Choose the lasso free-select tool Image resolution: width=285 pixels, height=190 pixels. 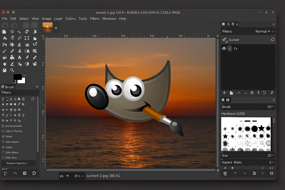[x=20, y=38]
